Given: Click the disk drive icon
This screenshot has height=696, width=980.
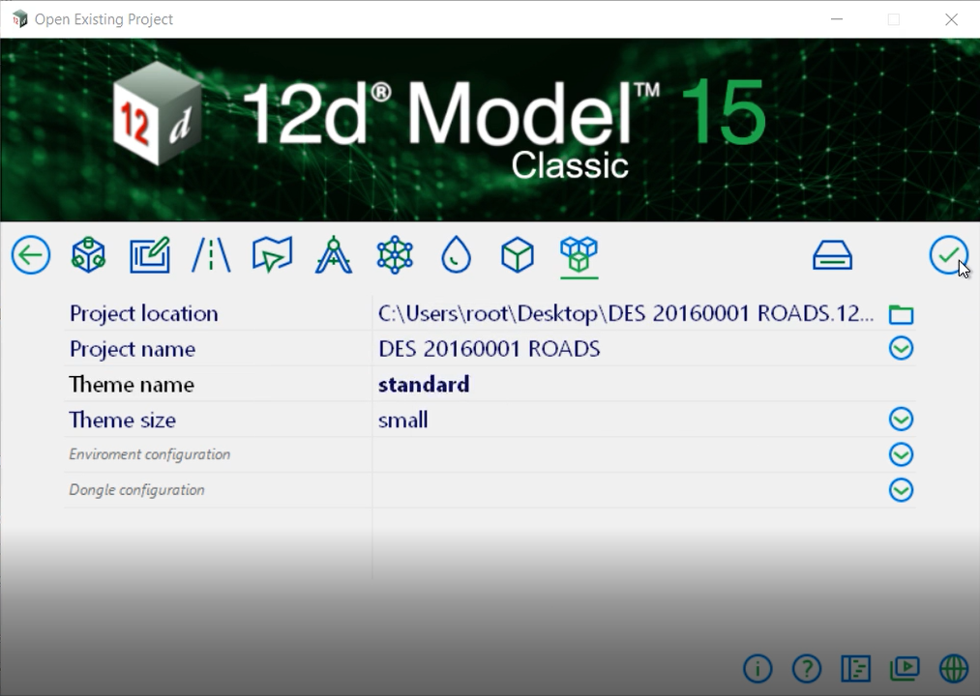Looking at the screenshot, I should click(x=833, y=255).
